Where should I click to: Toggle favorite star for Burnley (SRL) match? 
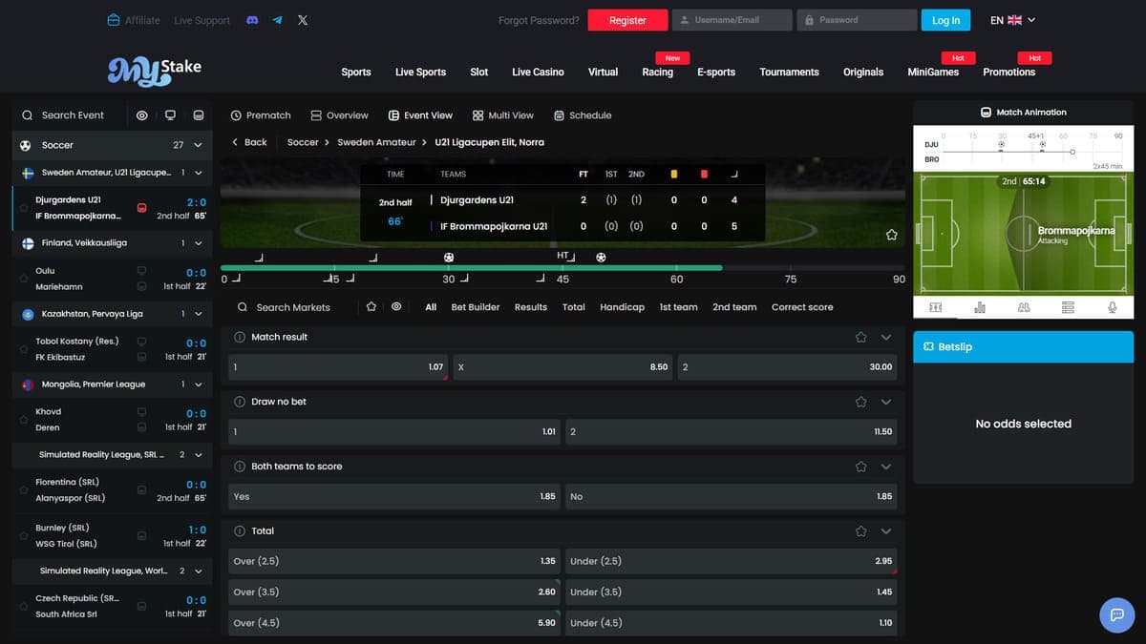click(x=24, y=536)
